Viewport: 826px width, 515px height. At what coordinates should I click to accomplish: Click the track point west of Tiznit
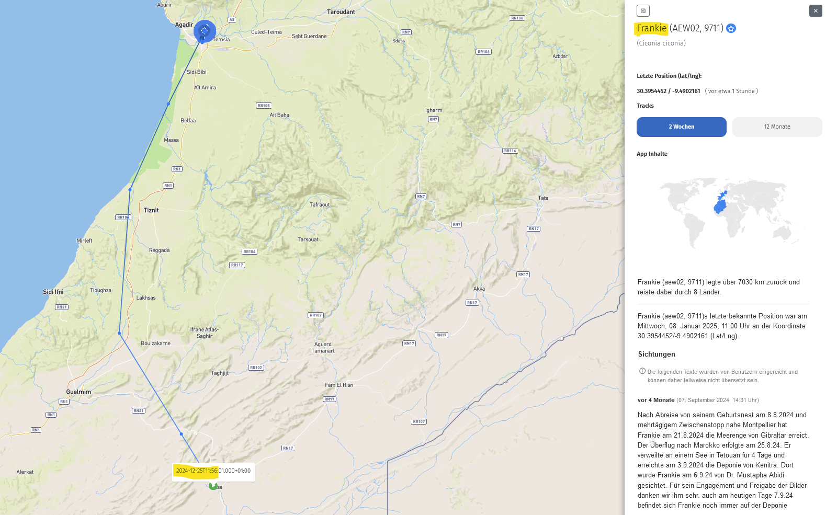[130, 189]
